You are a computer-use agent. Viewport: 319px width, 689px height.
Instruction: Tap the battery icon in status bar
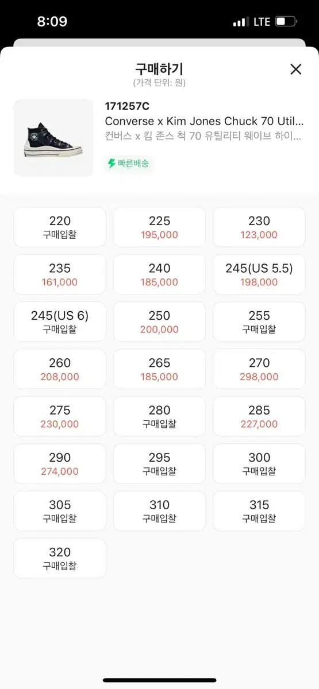pyautogui.click(x=286, y=22)
